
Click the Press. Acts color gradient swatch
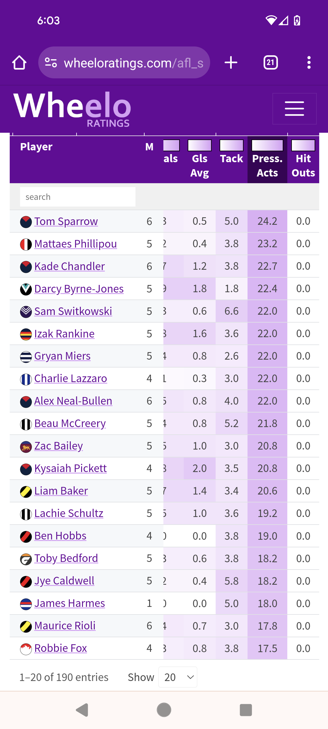pyautogui.click(x=267, y=145)
